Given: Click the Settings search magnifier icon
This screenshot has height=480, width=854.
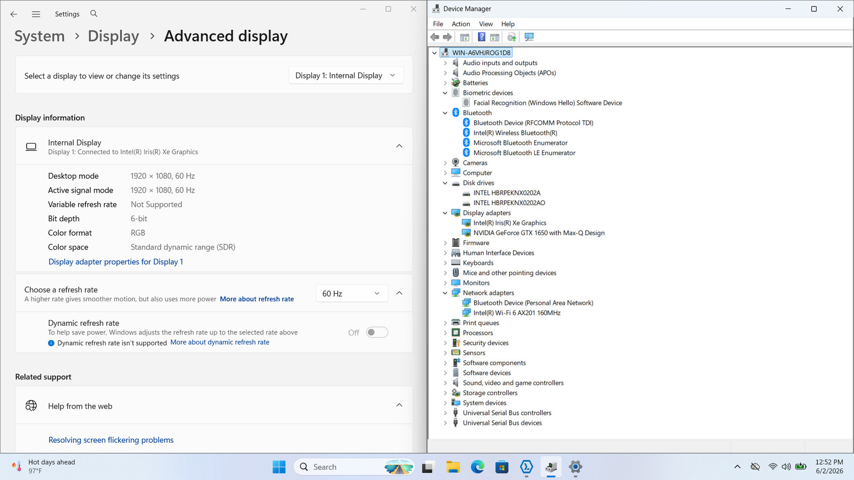Looking at the screenshot, I should (x=94, y=13).
